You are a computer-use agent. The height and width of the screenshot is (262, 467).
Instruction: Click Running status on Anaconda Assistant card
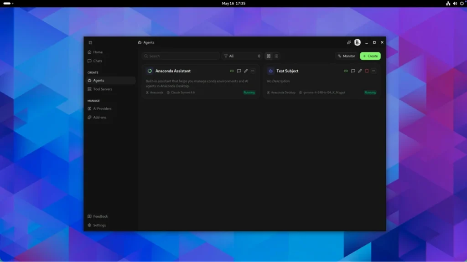(x=249, y=92)
